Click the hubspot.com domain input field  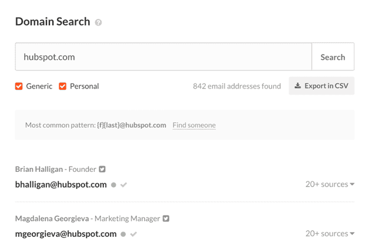click(x=163, y=56)
